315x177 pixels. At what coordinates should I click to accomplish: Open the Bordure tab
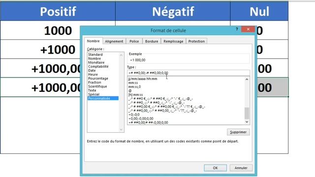pyautogui.click(x=152, y=41)
